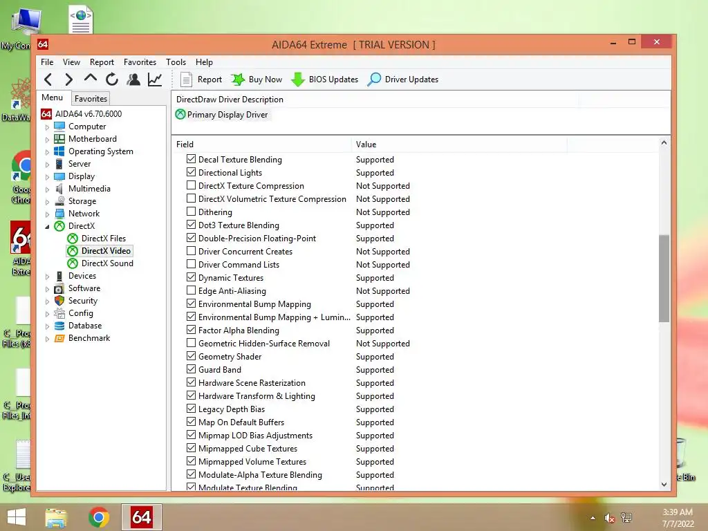Image resolution: width=708 pixels, height=531 pixels.
Task: Expand the Software tree node
Action: (47, 289)
